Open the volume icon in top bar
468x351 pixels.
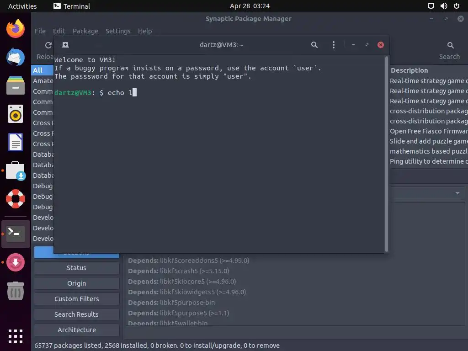(x=444, y=6)
